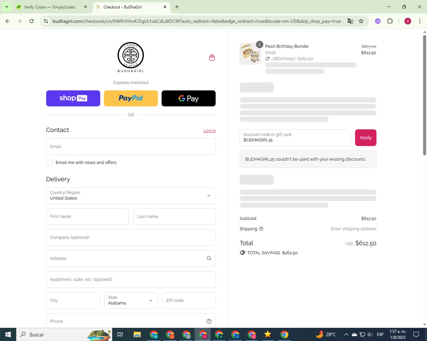This screenshot has width=427, height=341.
Task: Click the translate page icon
Action: (350, 21)
